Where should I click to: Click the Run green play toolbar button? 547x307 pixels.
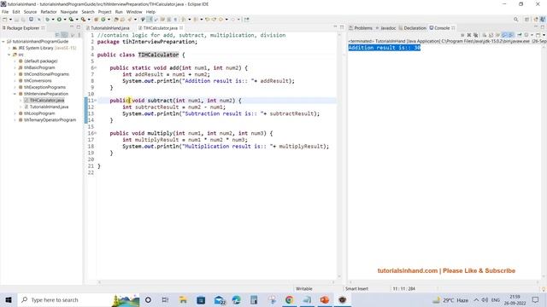[x=59, y=20]
